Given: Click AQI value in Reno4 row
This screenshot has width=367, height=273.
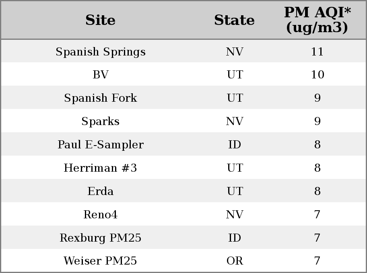Looking at the screenshot, I should 318,215.
